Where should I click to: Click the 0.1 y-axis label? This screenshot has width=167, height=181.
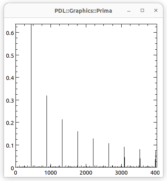pos(10,146)
